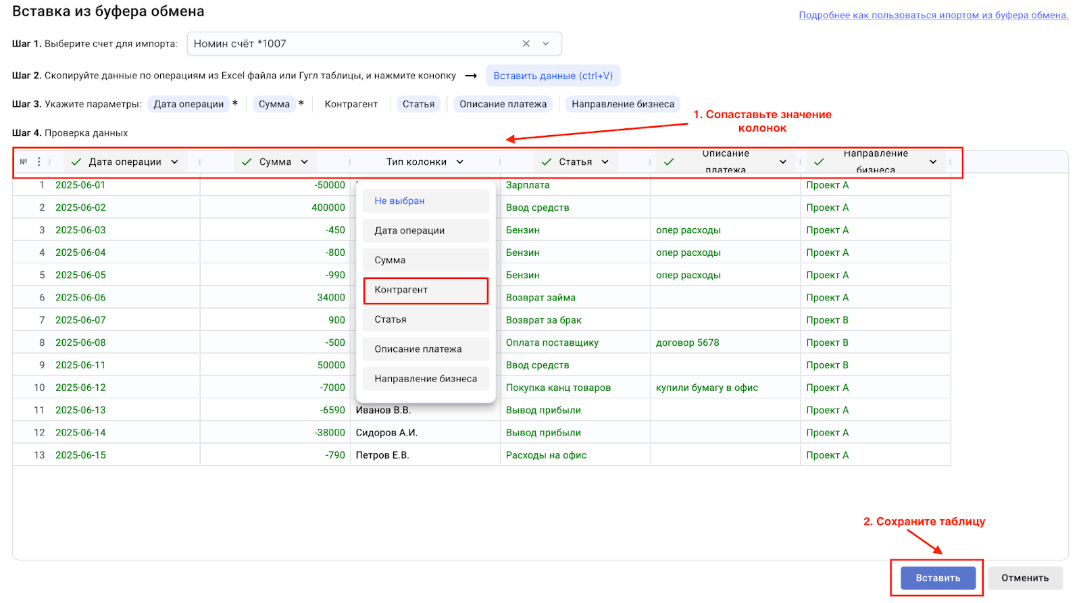Click the checkmark icon beside Сумма header

[x=247, y=162]
